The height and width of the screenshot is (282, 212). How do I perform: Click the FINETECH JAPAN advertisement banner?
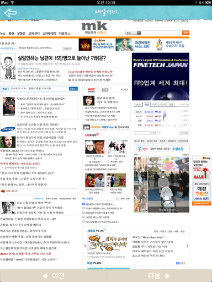pyautogui.click(x=161, y=77)
